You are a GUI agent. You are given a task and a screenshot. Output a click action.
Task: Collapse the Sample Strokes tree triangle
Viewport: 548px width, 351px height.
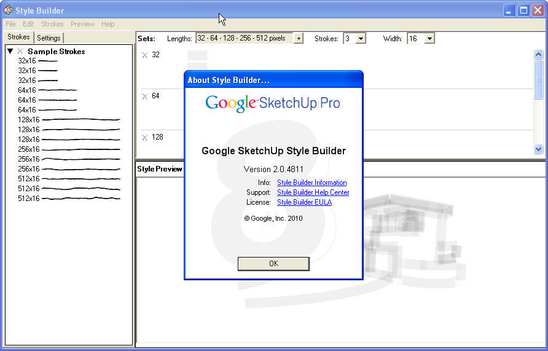10,52
